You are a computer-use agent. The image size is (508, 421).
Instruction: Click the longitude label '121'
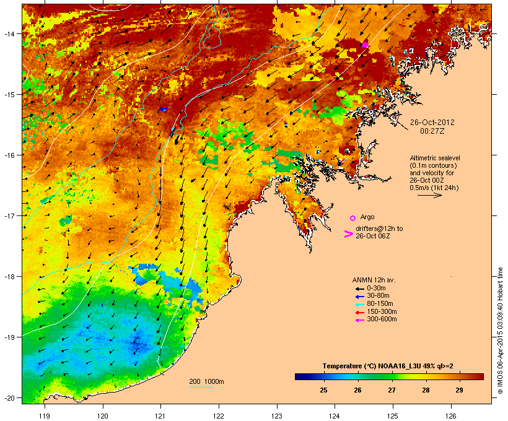[x=160, y=416]
